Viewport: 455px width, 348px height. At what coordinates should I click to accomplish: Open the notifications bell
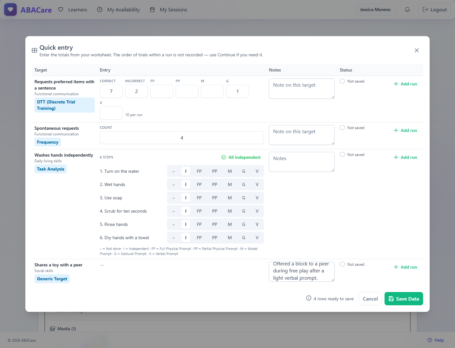pos(407,9)
